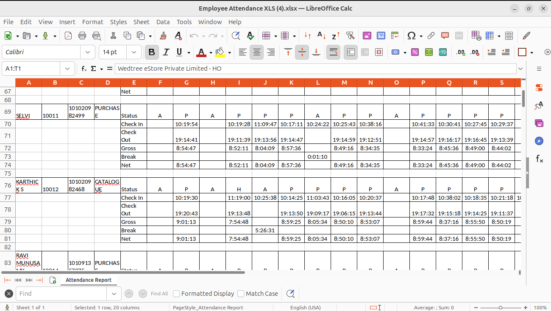Toggle Align Left

242,52
